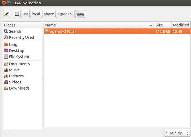
Task: Open the local path segment
Action: pos(36,14)
